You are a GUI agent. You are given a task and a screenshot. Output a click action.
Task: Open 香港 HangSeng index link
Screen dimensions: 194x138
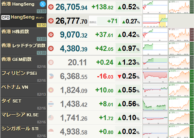[x=18, y=4]
